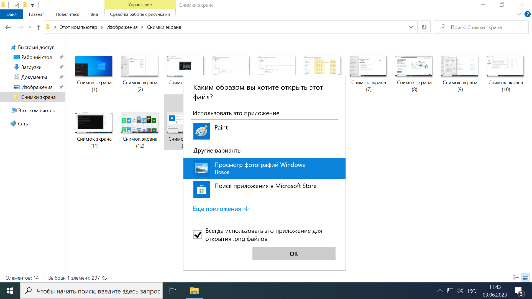Click the Paint app icon

point(201,131)
